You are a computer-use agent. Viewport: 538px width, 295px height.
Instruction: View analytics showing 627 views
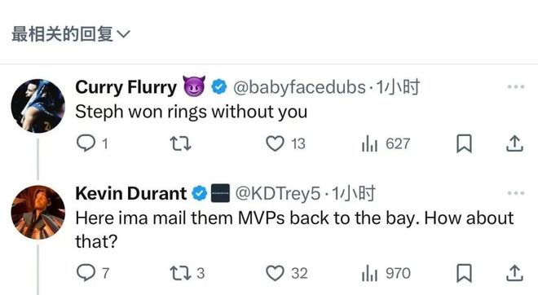(386, 143)
